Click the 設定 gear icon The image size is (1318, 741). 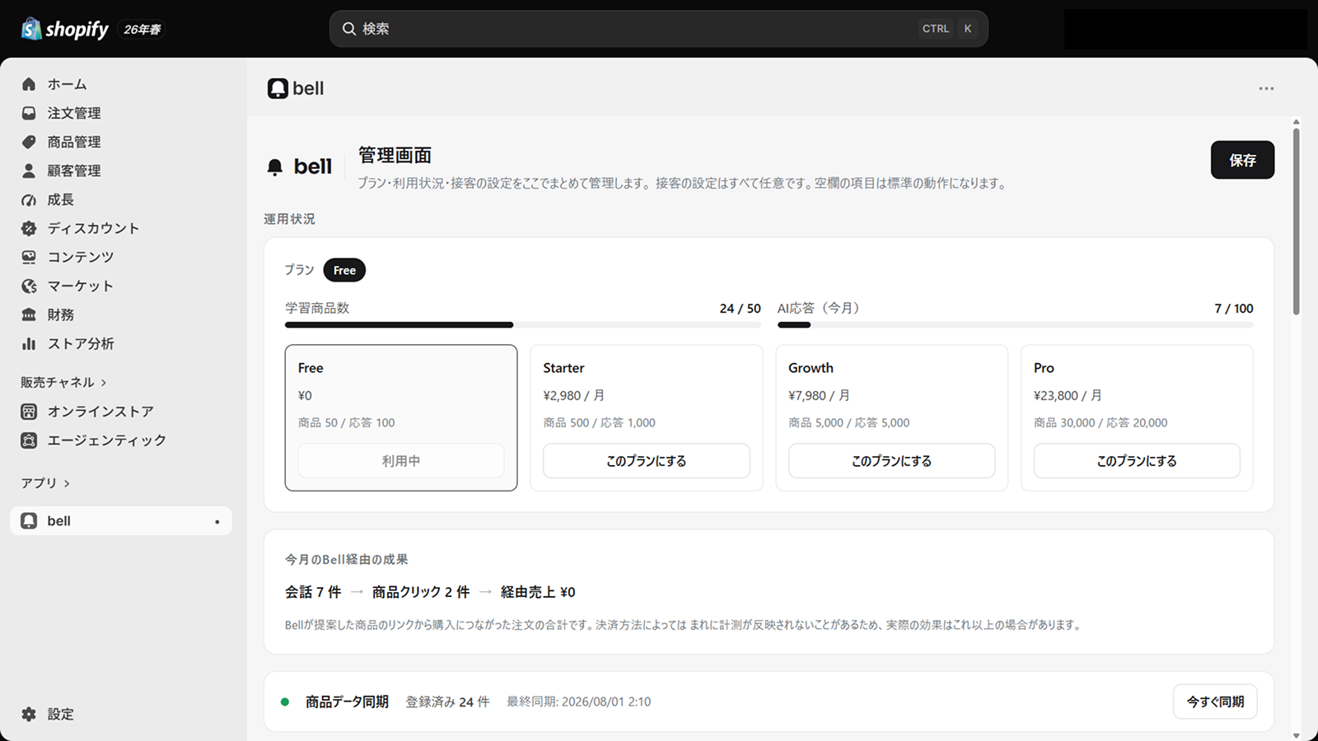[x=29, y=714]
